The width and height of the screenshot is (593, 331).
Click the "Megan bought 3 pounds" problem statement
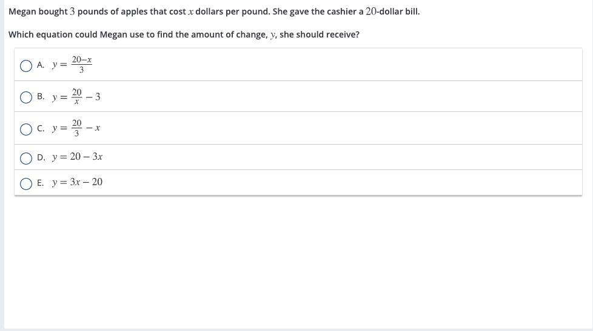tap(214, 11)
